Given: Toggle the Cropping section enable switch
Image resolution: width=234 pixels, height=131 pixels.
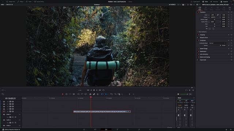Looking at the screenshot, I should 198,35.
